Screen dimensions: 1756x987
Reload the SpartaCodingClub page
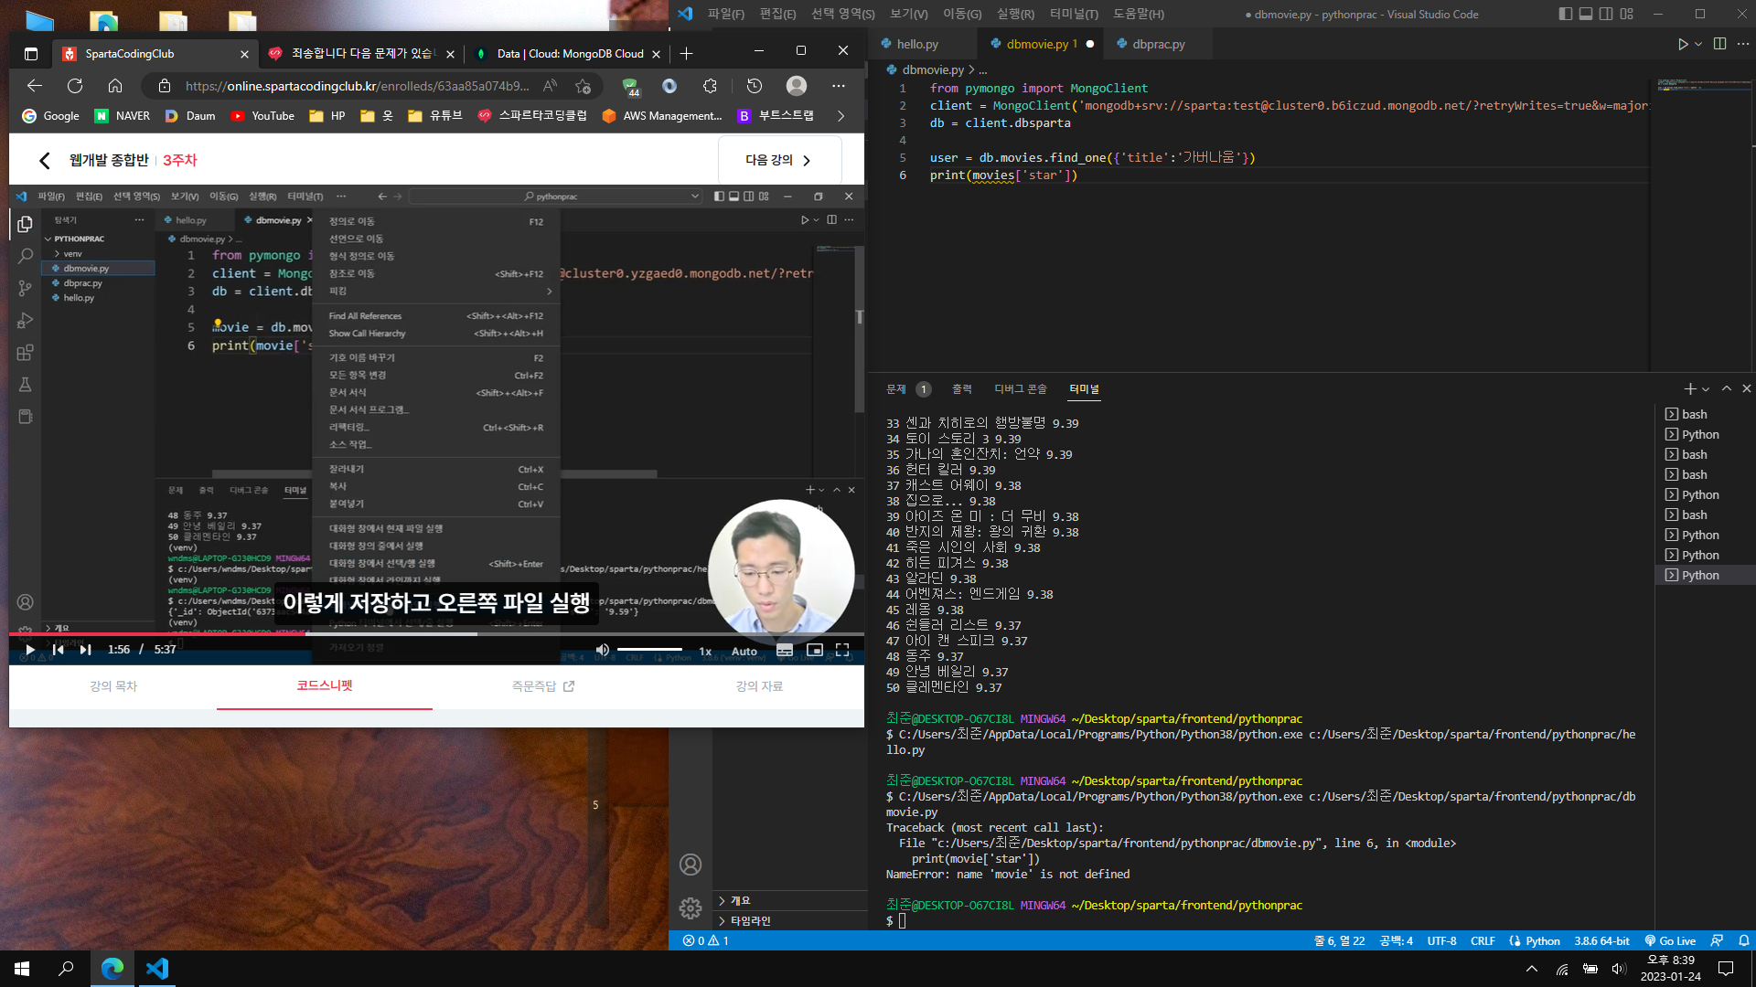tap(75, 85)
